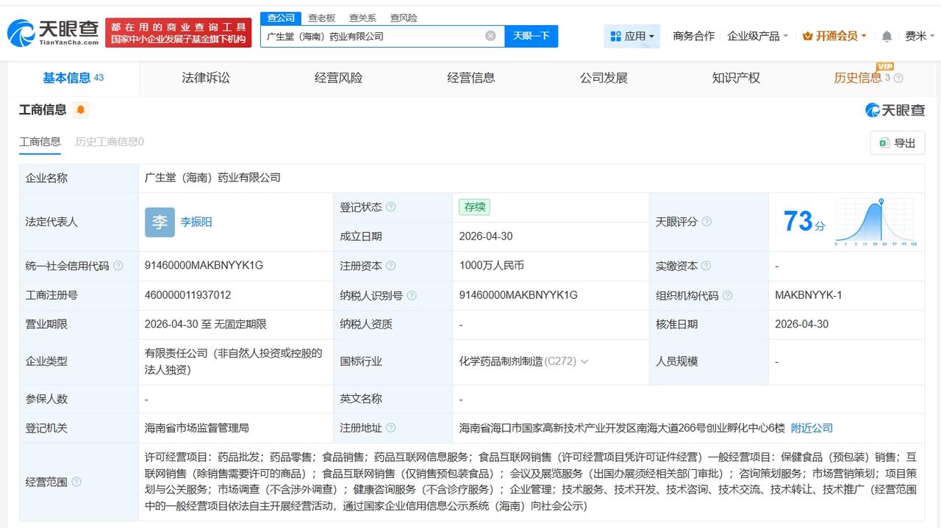Select the 查老板 search tab

(321, 18)
